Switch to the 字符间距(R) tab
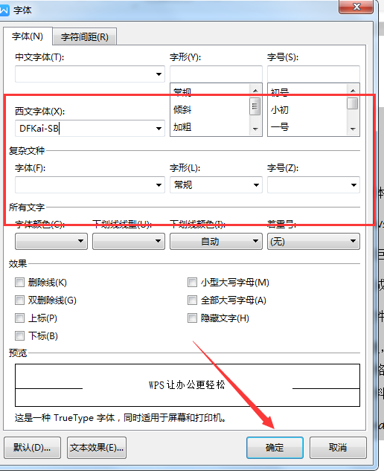 [x=84, y=37]
